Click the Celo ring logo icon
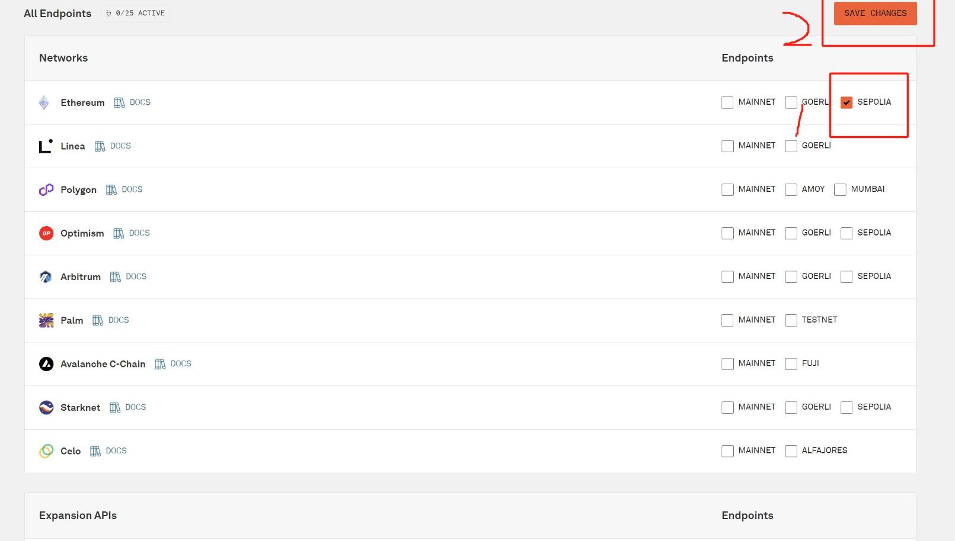 tap(46, 451)
